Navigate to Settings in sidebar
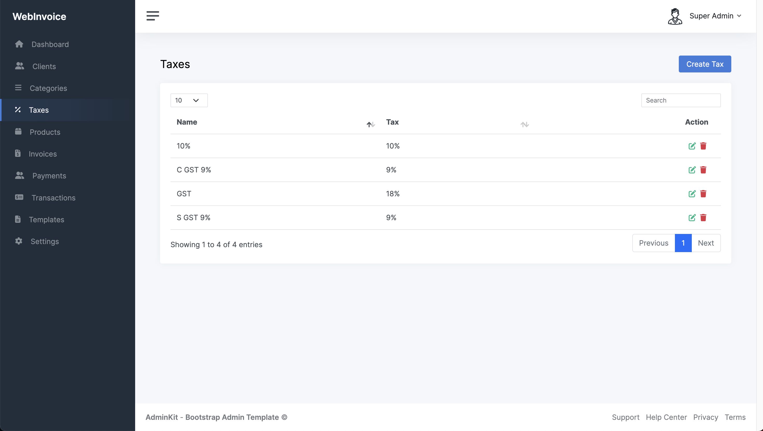 44,241
